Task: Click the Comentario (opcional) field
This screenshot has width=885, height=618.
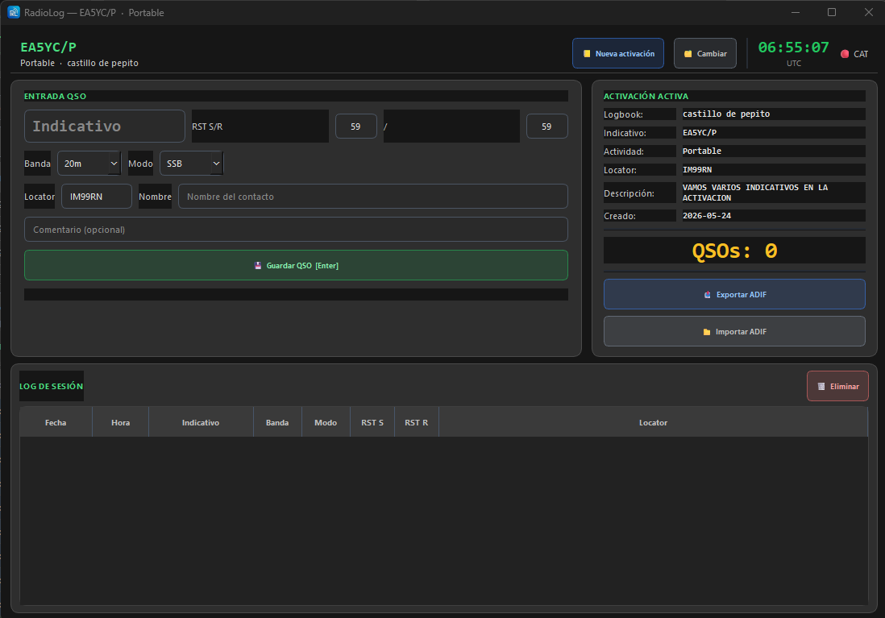Action: (296, 230)
